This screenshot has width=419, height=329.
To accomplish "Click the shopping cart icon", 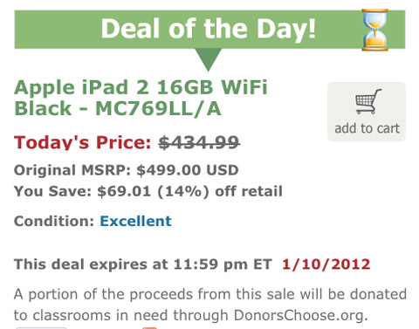I will pyautogui.click(x=368, y=101).
